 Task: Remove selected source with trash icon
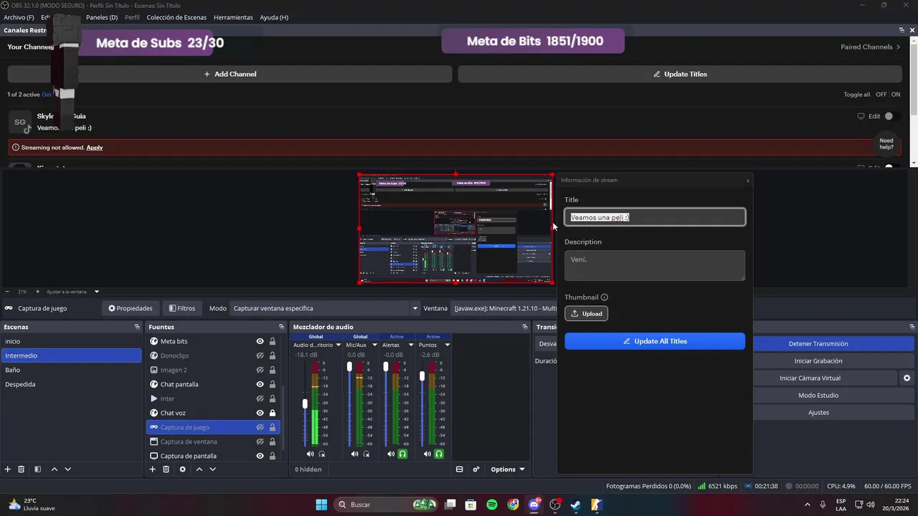pyautogui.click(x=166, y=469)
